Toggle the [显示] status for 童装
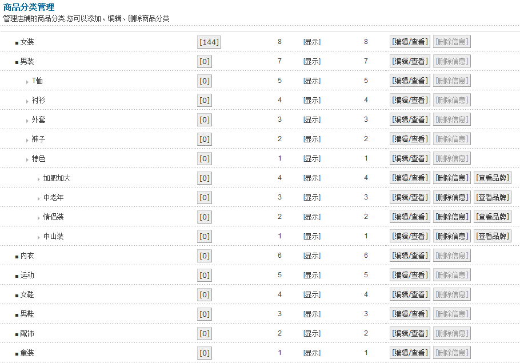 click(x=311, y=353)
